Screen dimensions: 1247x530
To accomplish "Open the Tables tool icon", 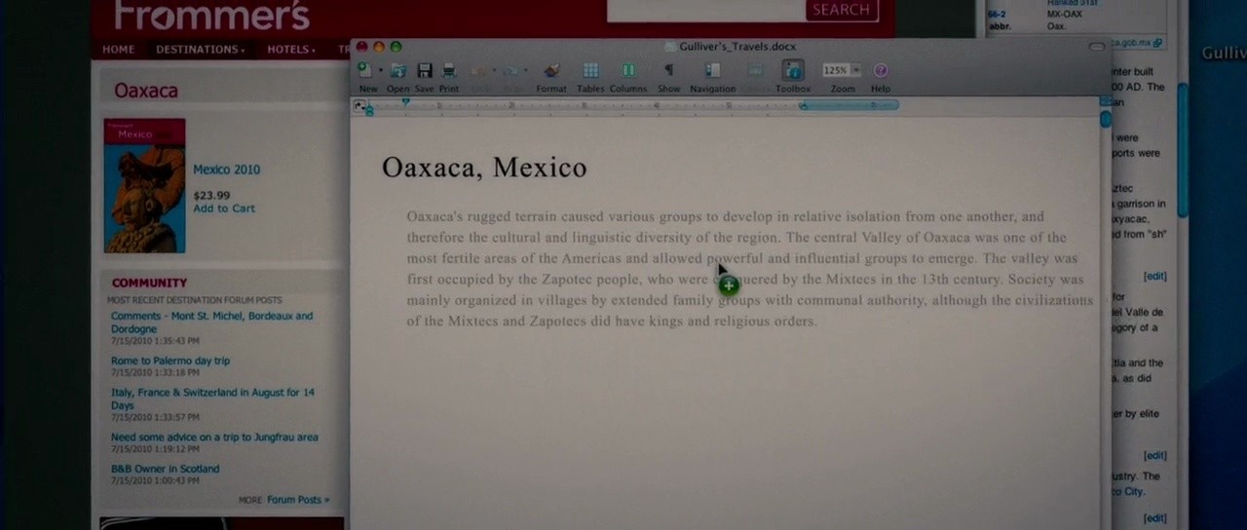I will point(590,70).
